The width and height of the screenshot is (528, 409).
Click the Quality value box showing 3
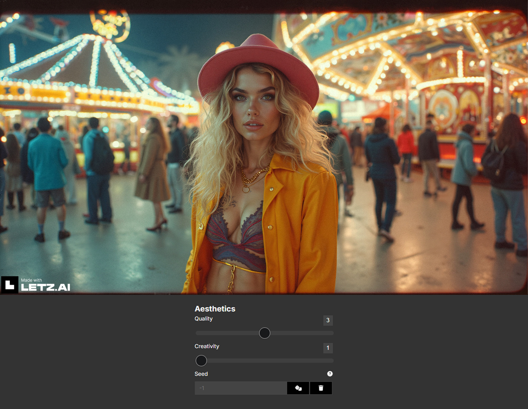[x=328, y=320]
